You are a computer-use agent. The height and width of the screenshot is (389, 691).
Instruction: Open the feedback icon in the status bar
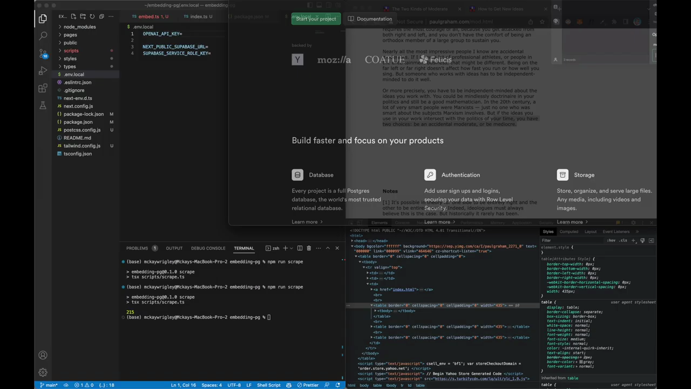tap(327, 385)
